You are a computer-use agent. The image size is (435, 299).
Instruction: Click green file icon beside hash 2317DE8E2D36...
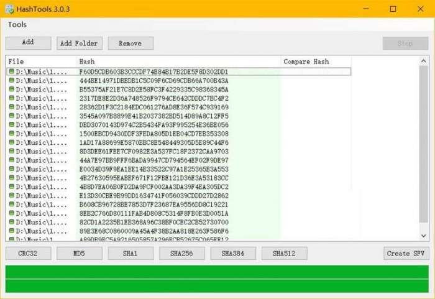coord(12,98)
